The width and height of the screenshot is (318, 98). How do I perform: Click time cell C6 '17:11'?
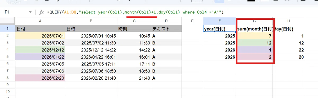[x=134, y=64]
